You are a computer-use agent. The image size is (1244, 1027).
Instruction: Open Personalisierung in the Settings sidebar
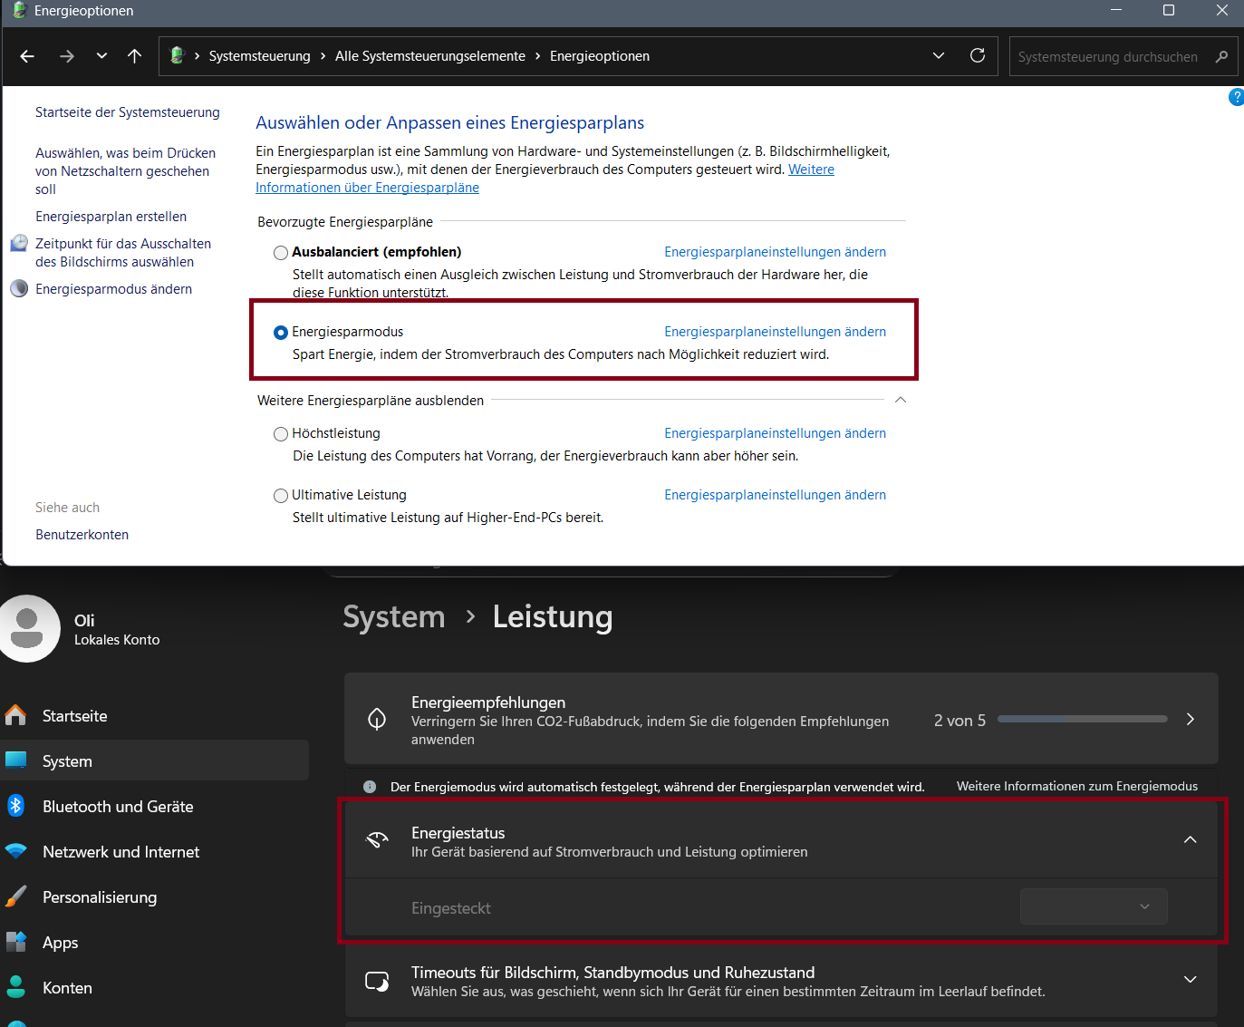(x=100, y=897)
